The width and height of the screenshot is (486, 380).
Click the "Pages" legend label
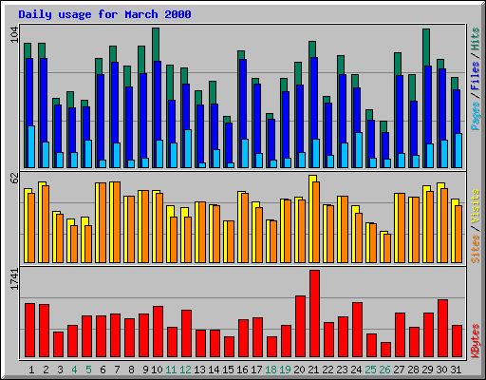(x=476, y=116)
